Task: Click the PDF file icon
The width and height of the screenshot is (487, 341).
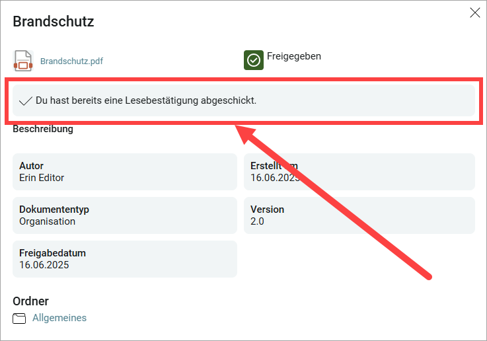Action: click(23, 61)
